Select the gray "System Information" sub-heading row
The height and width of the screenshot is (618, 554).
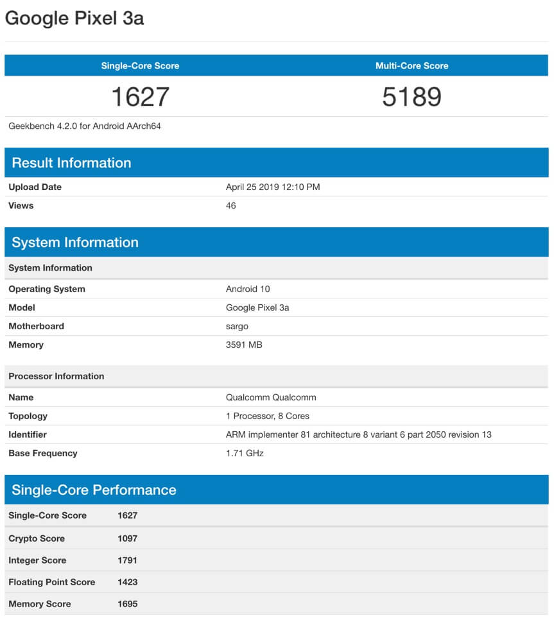[x=277, y=268]
